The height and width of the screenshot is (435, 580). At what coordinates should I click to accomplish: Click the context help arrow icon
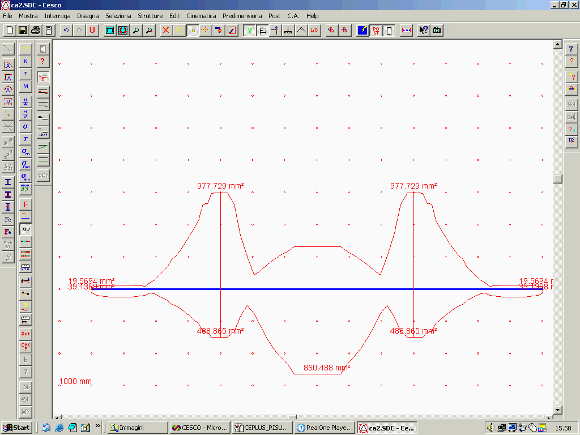423,30
